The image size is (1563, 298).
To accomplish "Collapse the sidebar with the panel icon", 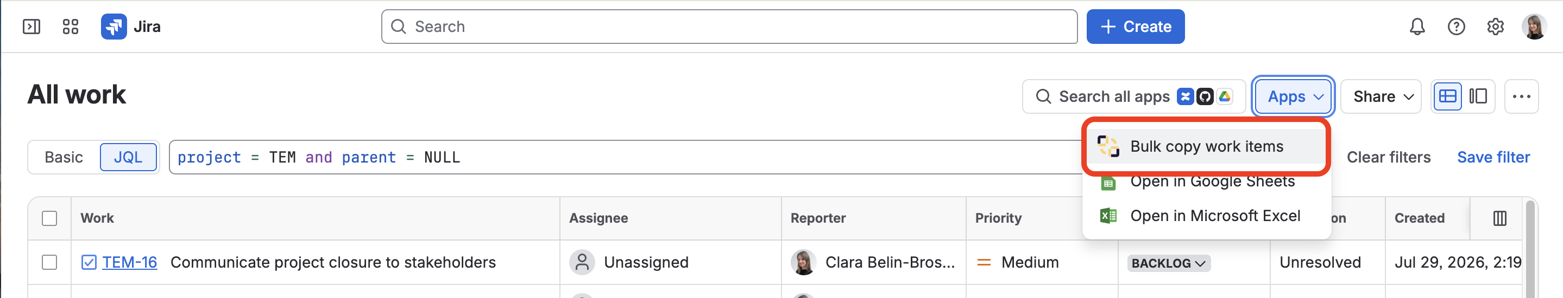I will [x=31, y=27].
